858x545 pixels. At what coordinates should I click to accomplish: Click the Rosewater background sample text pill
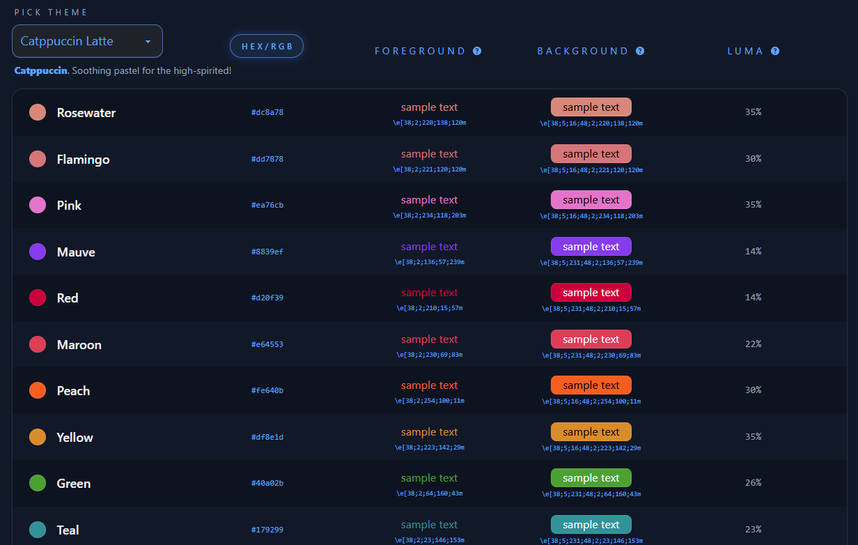coord(591,107)
